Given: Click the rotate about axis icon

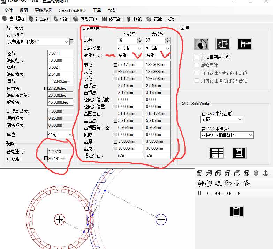Looking at the screenshot, I should [x=228, y=183].
